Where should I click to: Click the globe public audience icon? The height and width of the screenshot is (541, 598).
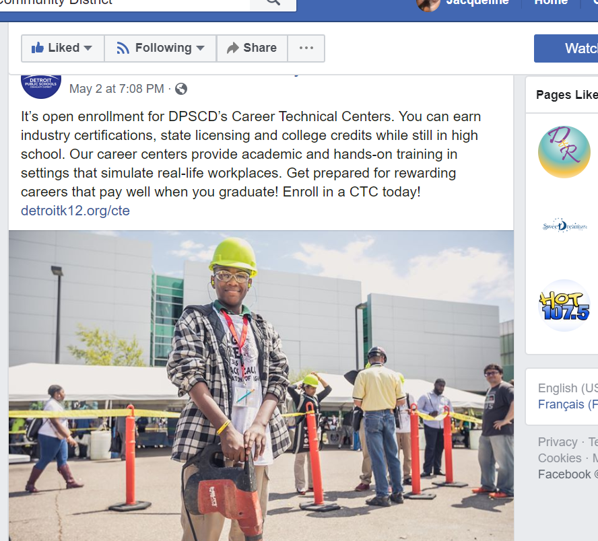pos(181,89)
